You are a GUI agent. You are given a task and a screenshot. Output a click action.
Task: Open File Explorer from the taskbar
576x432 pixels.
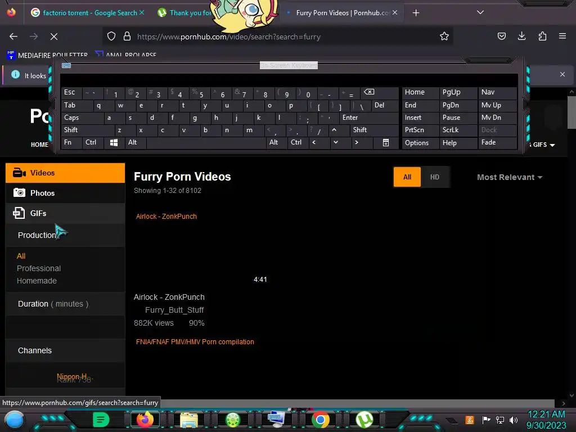(189, 420)
